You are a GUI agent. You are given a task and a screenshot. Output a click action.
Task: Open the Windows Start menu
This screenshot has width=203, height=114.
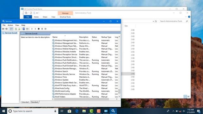[3, 111]
